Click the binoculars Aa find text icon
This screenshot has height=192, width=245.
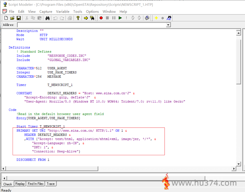click(x=169, y=18)
